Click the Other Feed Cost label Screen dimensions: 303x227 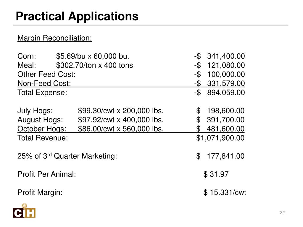click(46, 74)
